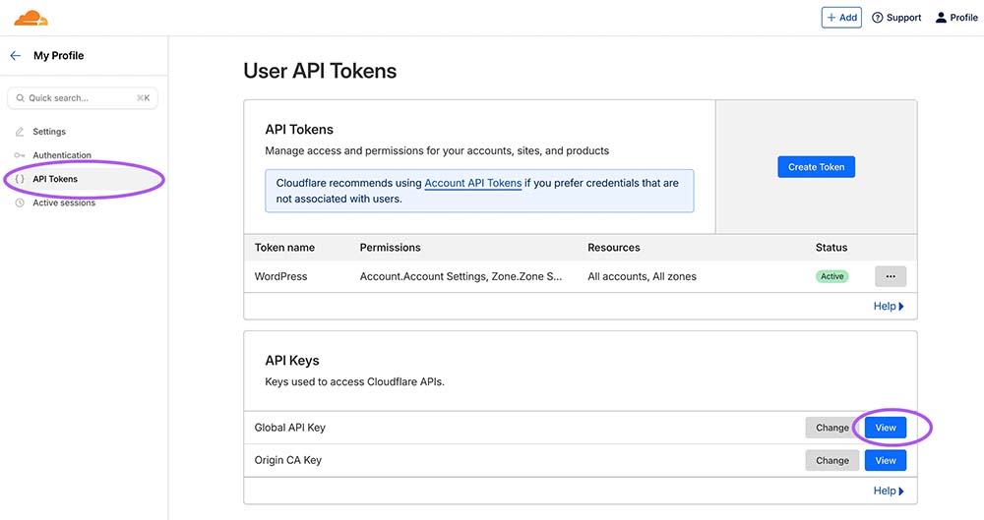Click the Settings pencil icon in sidebar

pos(20,132)
